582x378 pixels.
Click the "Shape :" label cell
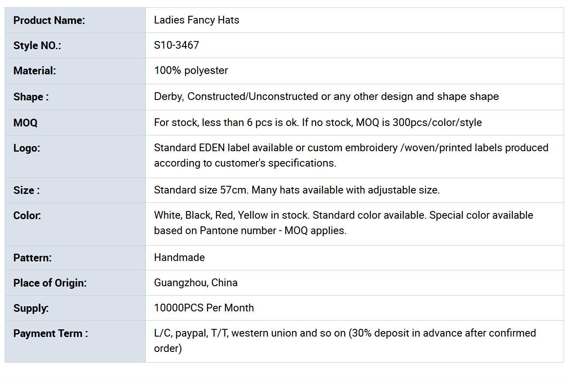pos(31,97)
